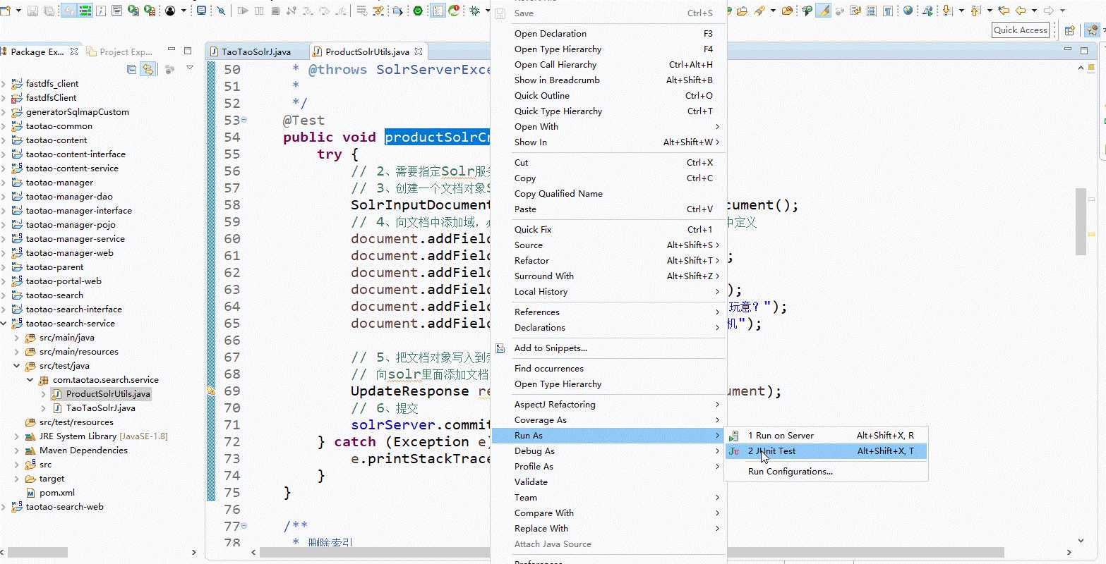The height and width of the screenshot is (564, 1106).
Task: Click the editor horizontal scrollbar thumb
Action: pyautogui.click(x=632, y=553)
